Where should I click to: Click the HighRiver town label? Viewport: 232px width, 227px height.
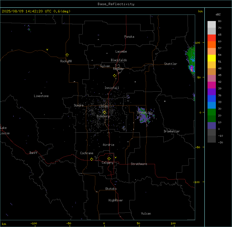(x=116, y=200)
